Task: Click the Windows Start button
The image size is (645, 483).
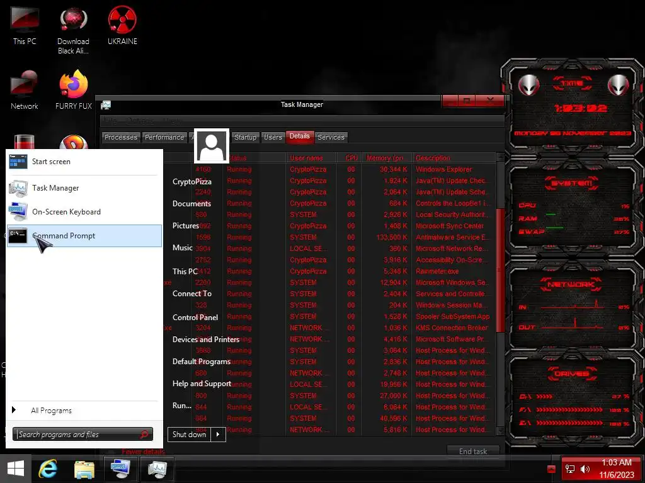Action: click(x=16, y=469)
